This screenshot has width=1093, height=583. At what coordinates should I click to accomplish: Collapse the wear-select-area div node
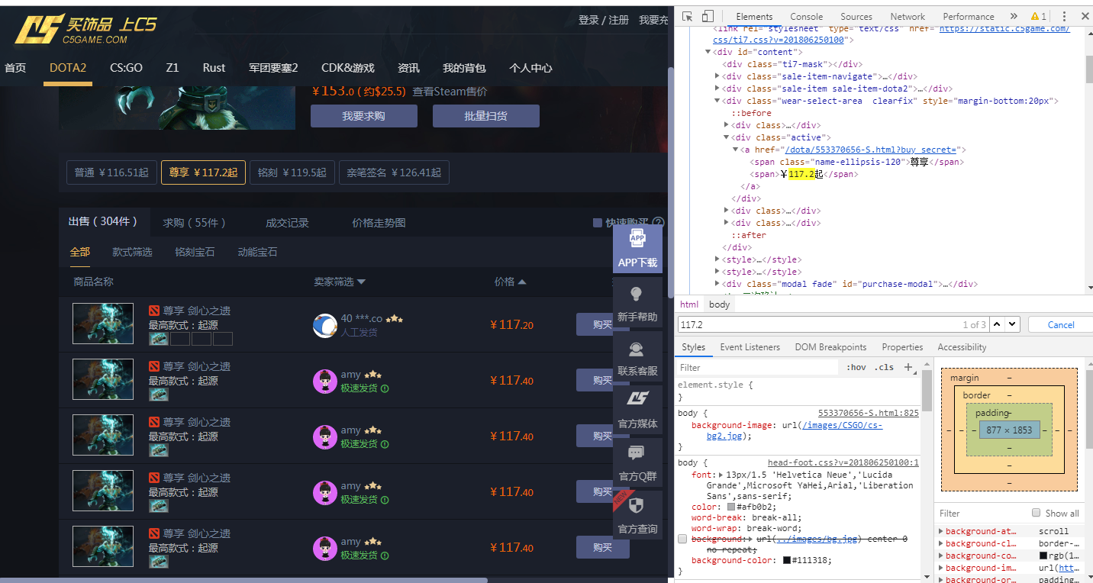pyautogui.click(x=717, y=101)
